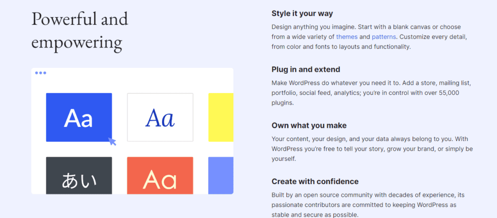Viewport: 497px width, 218px height.
Task: Open the "patterns" link
Action: click(x=384, y=36)
